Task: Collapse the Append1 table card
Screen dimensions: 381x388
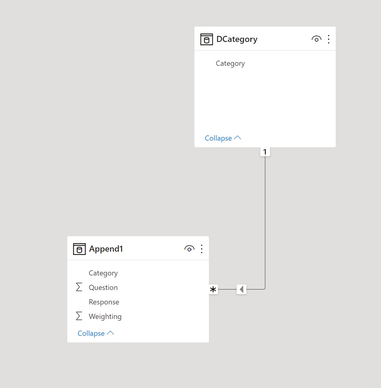Action: (x=96, y=333)
